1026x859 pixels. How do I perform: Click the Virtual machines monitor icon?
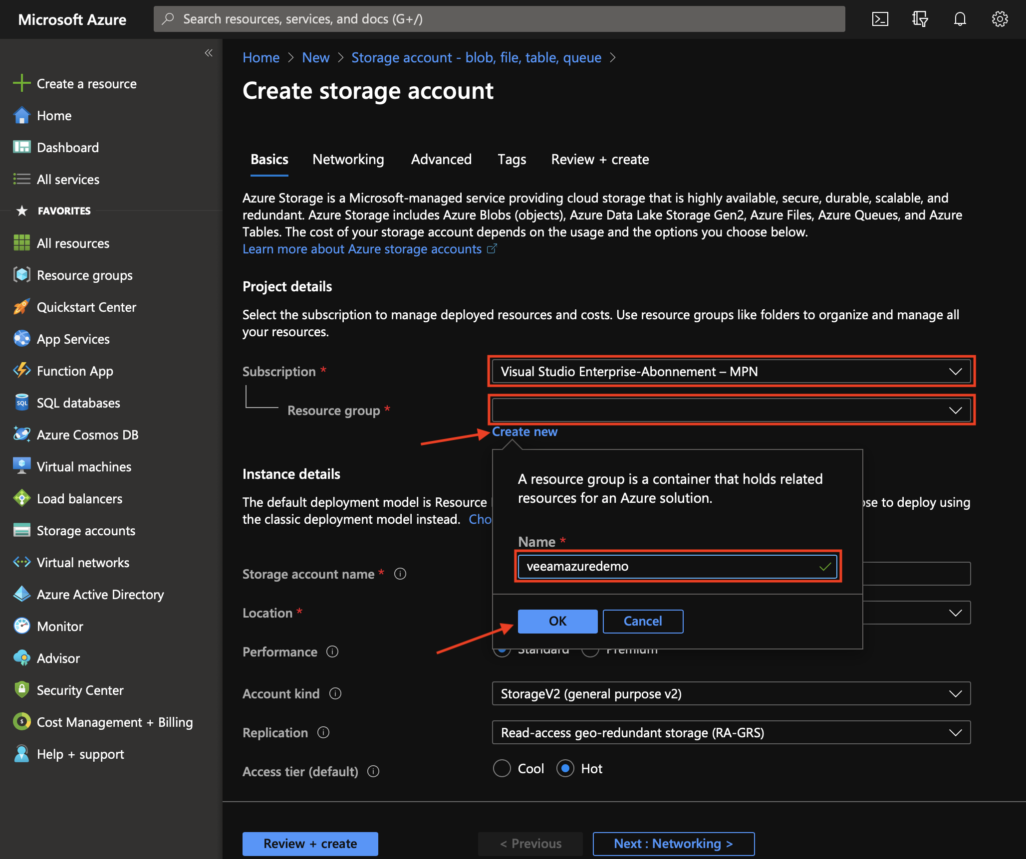[x=21, y=466]
